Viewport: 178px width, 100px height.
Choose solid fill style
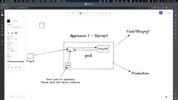tap(16, 33)
